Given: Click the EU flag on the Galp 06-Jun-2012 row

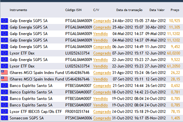Looking at the screenshot, I should [x=5, y=47].
